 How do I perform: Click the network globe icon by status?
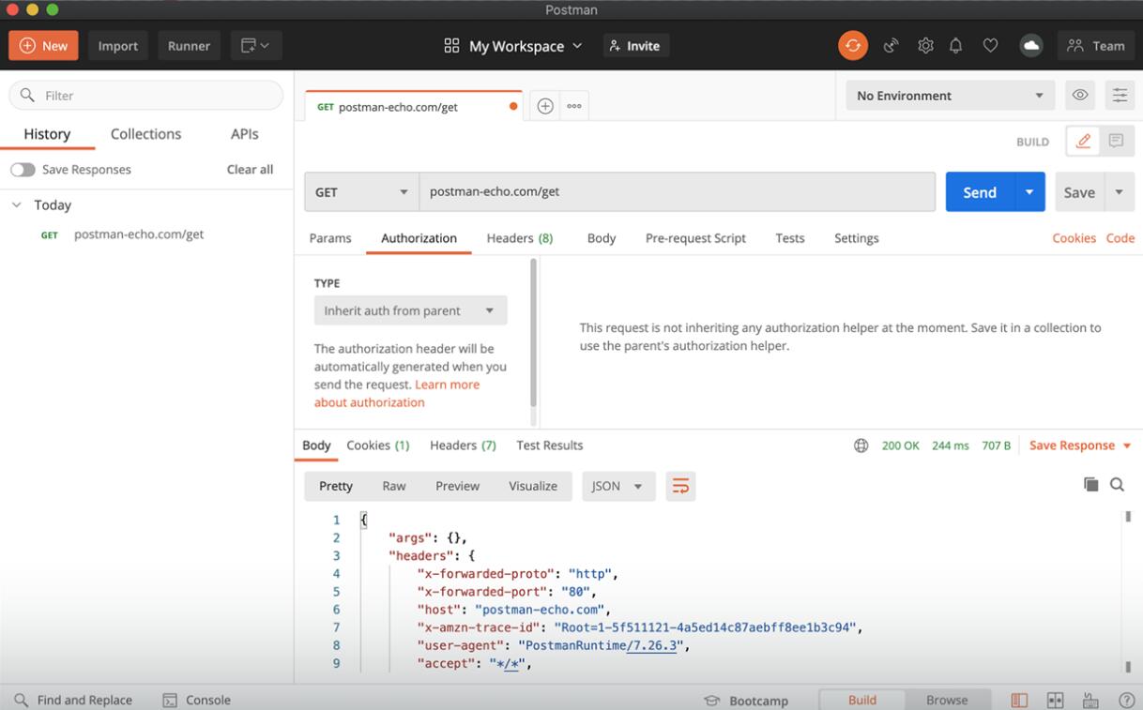coord(861,446)
